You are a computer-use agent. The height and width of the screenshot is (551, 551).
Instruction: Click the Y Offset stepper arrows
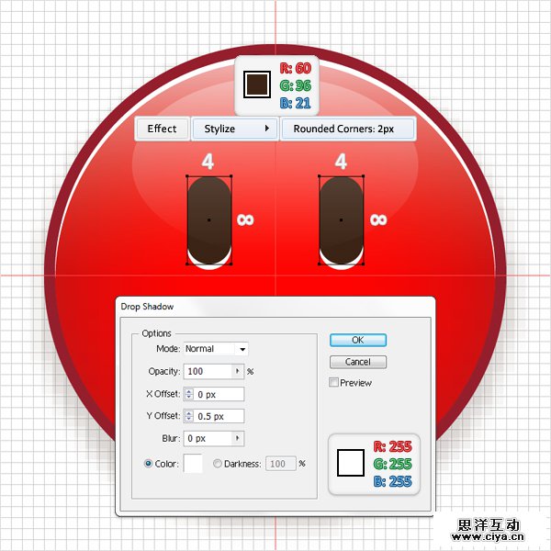tap(188, 416)
